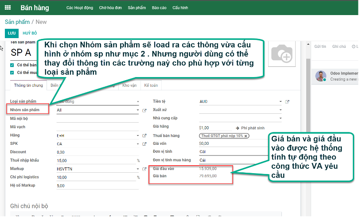Toggle the Có thể bán checkbox
The image size is (359, 217).
tap(12, 65)
